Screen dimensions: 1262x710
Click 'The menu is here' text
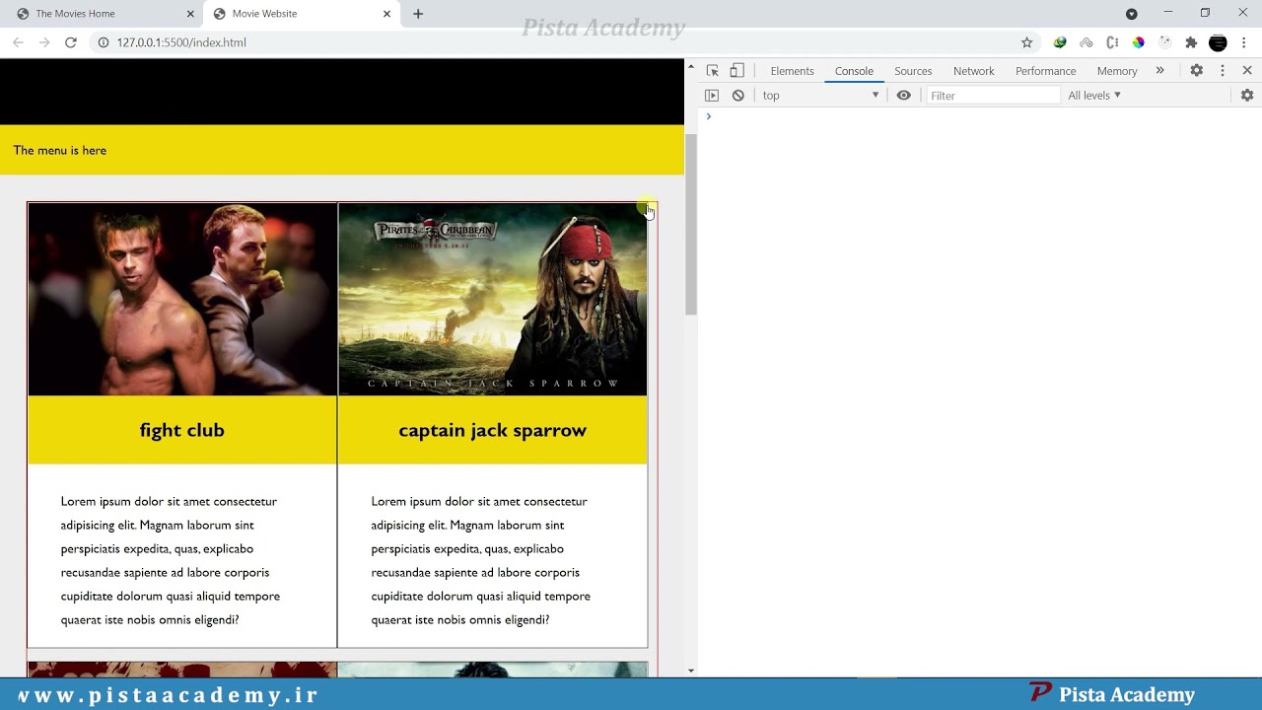click(x=60, y=150)
